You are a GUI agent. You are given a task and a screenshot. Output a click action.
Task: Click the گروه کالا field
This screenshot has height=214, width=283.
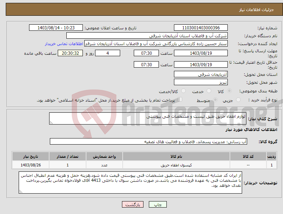[x=148, y=141]
